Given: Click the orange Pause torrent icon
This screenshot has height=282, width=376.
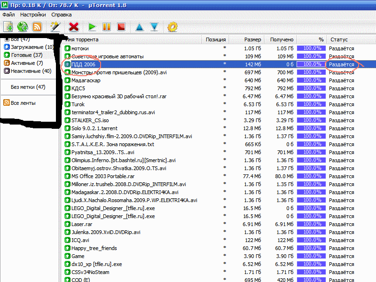Looking at the screenshot, I should pyautogui.click(x=107, y=27).
